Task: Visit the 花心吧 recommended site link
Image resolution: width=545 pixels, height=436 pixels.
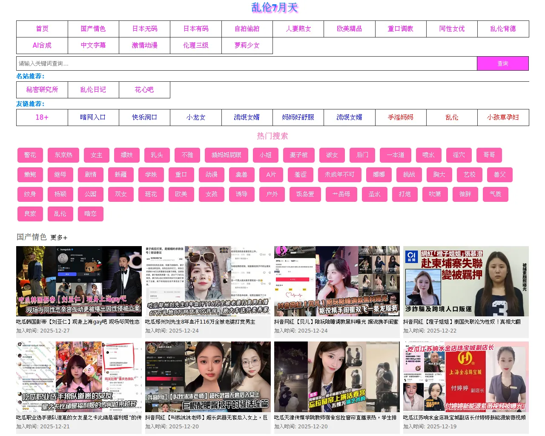Action: [144, 90]
